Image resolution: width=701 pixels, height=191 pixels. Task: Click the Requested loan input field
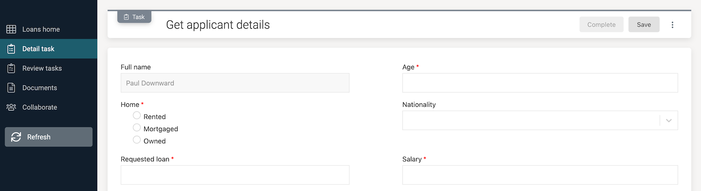pyautogui.click(x=235, y=175)
